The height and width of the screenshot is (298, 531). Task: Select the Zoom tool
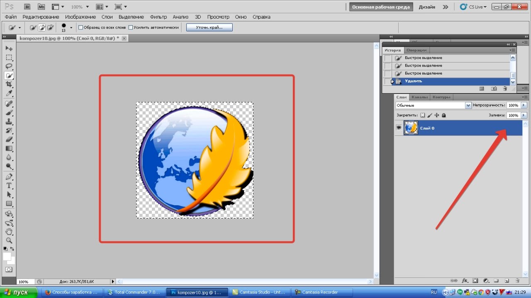(x=9, y=240)
